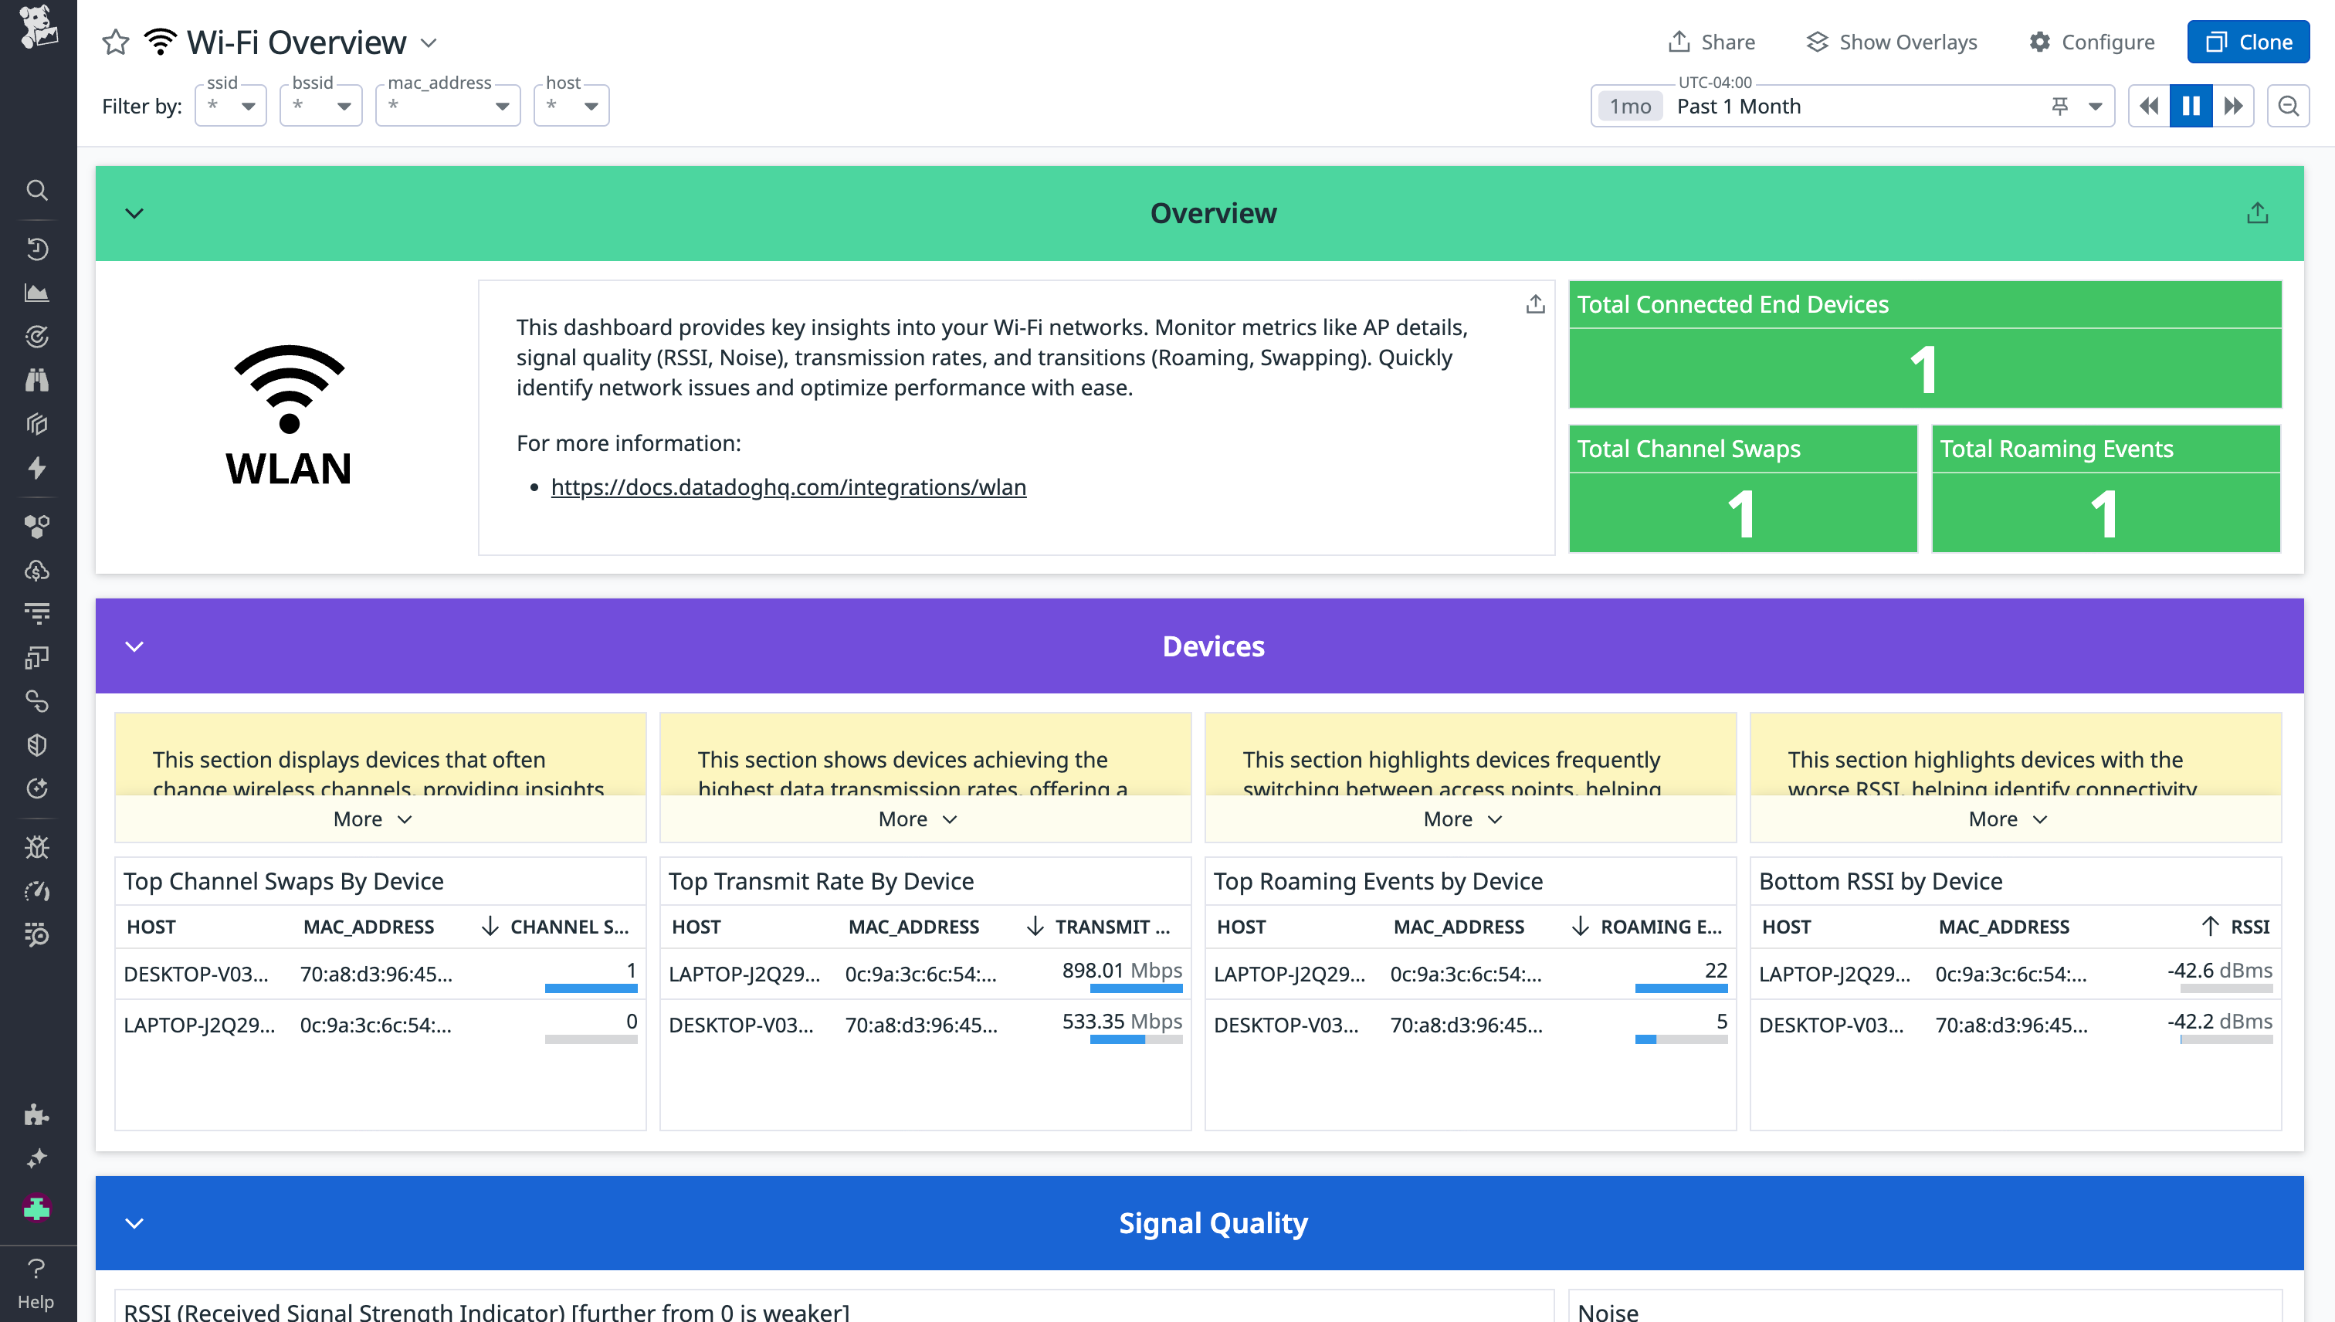Open Error Tracking via the bug icon
This screenshot has width=2335, height=1322.
pyautogui.click(x=37, y=847)
